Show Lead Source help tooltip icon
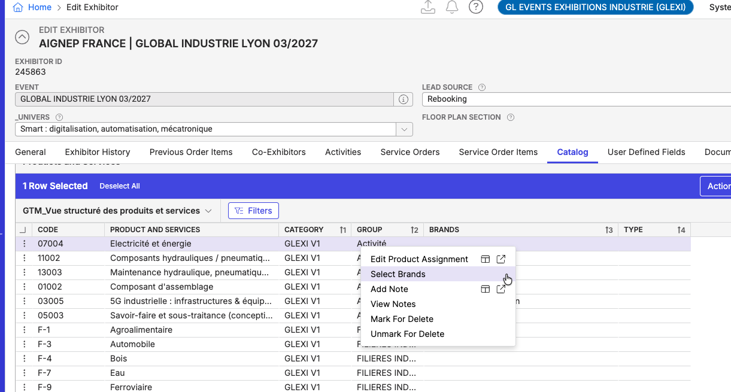731x392 pixels. 482,87
